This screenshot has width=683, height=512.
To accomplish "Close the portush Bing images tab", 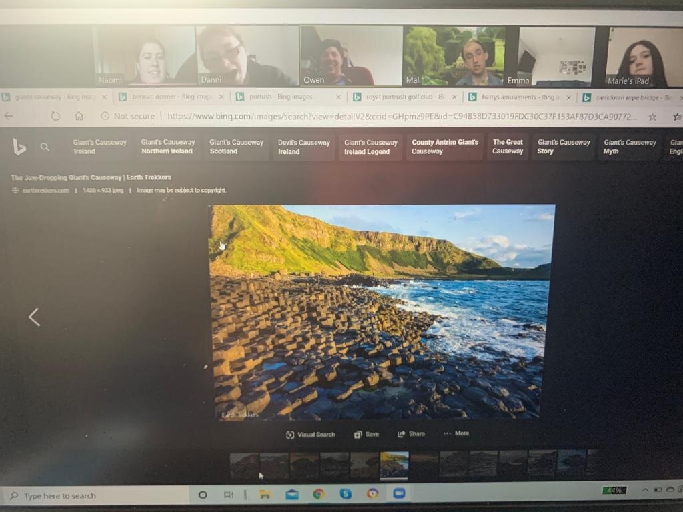I will point(338,97).
